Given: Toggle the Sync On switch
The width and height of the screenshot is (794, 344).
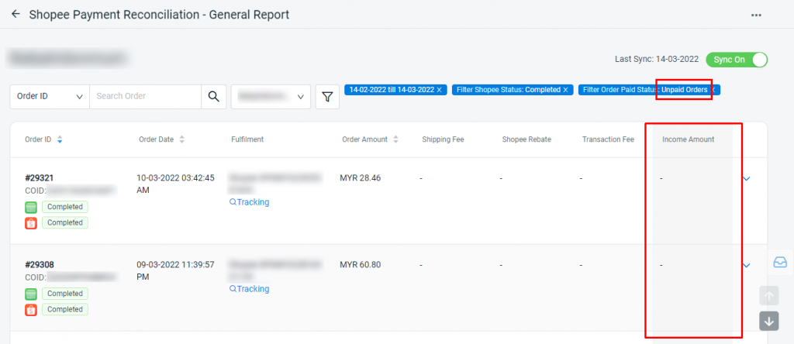Looking at the screenshot, I should 737,60.
